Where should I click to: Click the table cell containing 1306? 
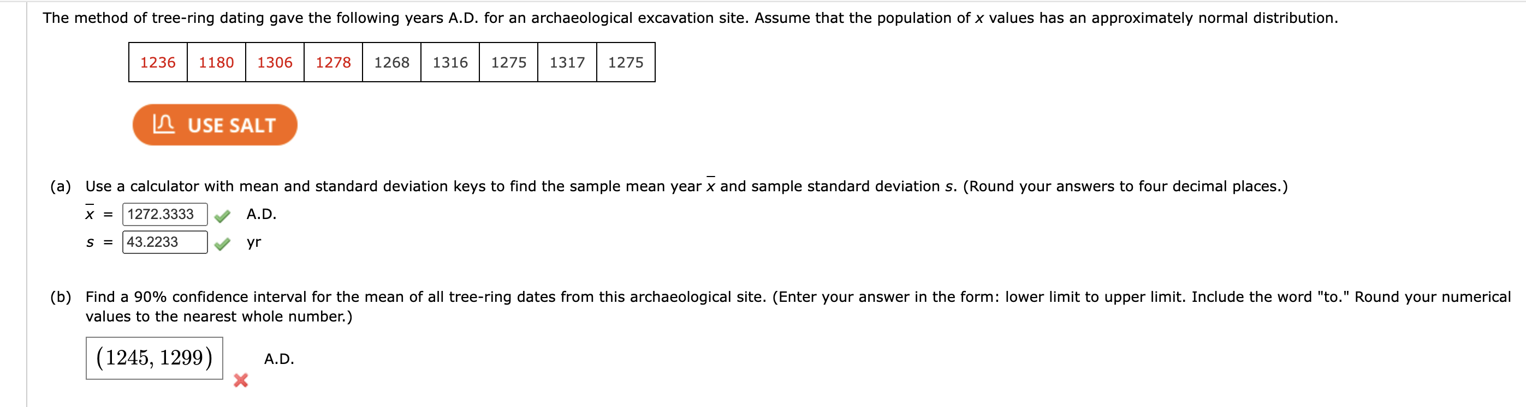coord(274,62)
